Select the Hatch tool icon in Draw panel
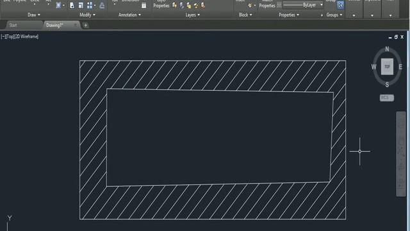Screen dimensions: 410x231 tap(58, 5)
